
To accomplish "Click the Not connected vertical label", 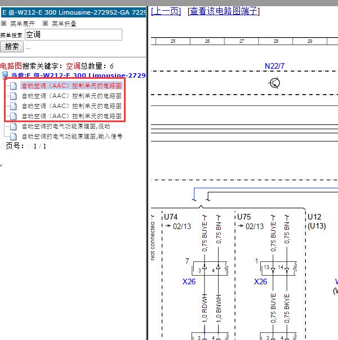I will pyautogui.click(x=153, y=241).
